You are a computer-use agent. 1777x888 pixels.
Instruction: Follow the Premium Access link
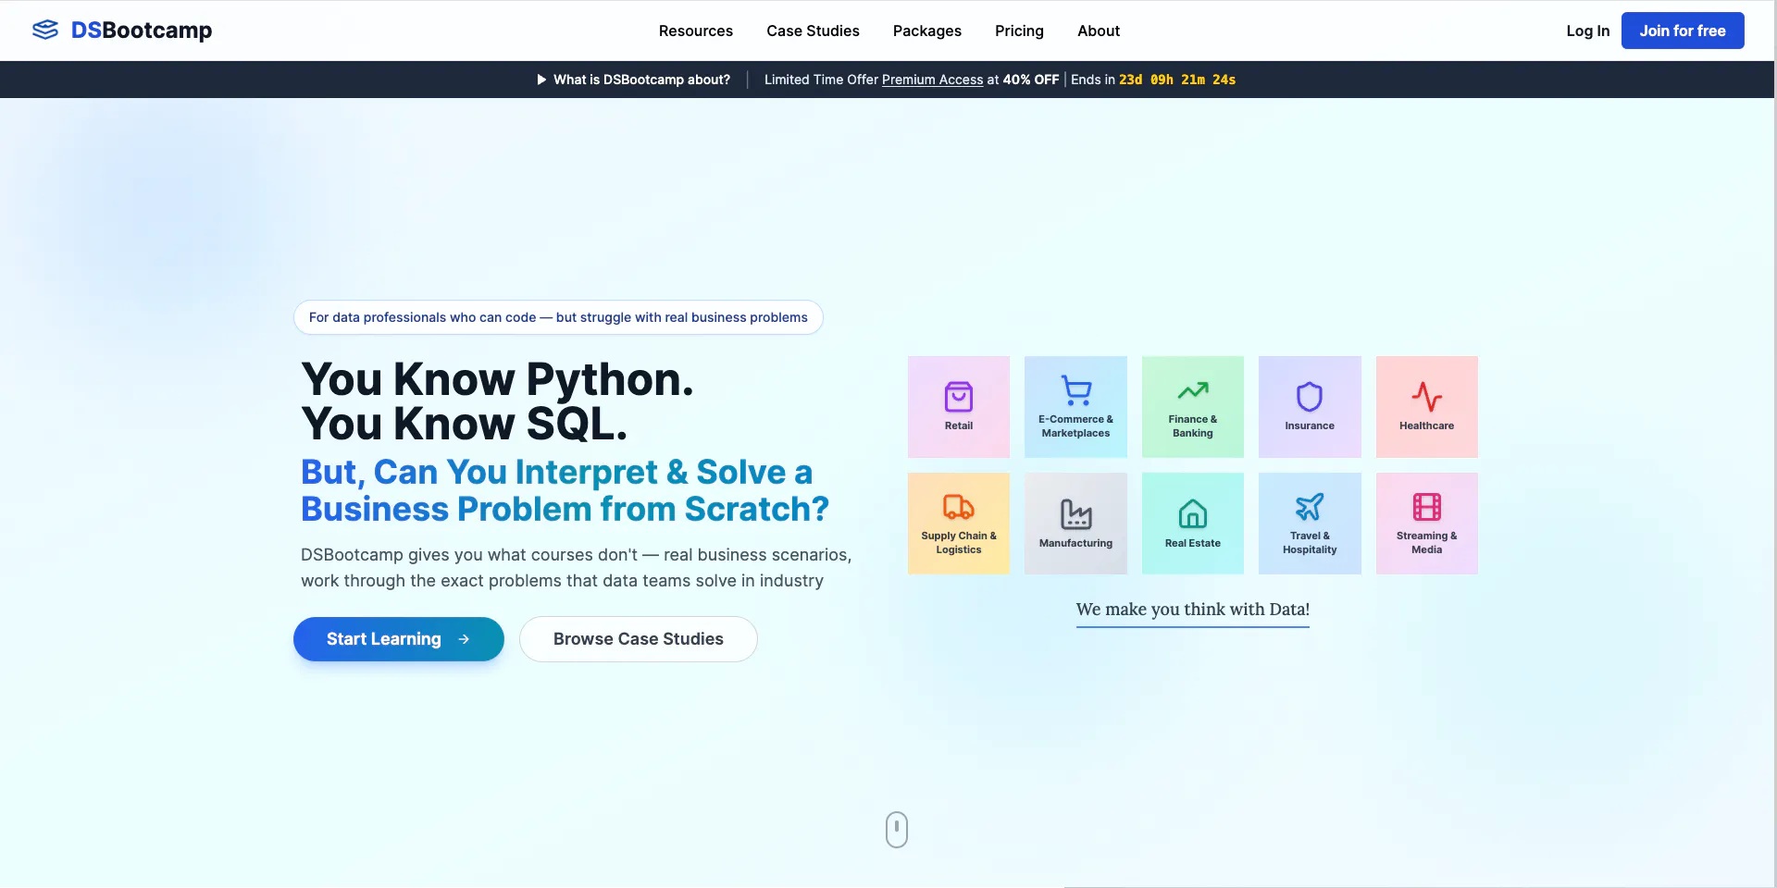click(x=932, y=80)
